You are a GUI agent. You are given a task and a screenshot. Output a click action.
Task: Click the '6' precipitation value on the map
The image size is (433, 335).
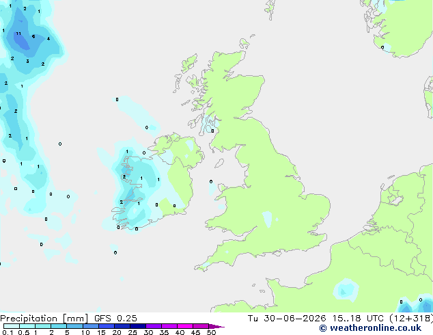pyautogui.click(x=33, y=36)
